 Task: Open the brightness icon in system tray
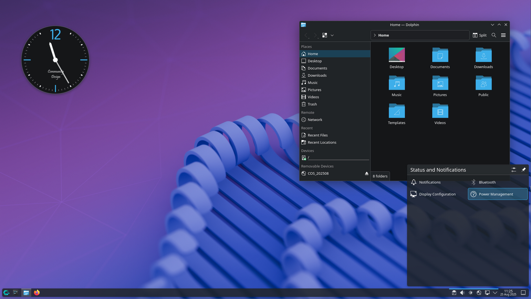pos(470,293)
